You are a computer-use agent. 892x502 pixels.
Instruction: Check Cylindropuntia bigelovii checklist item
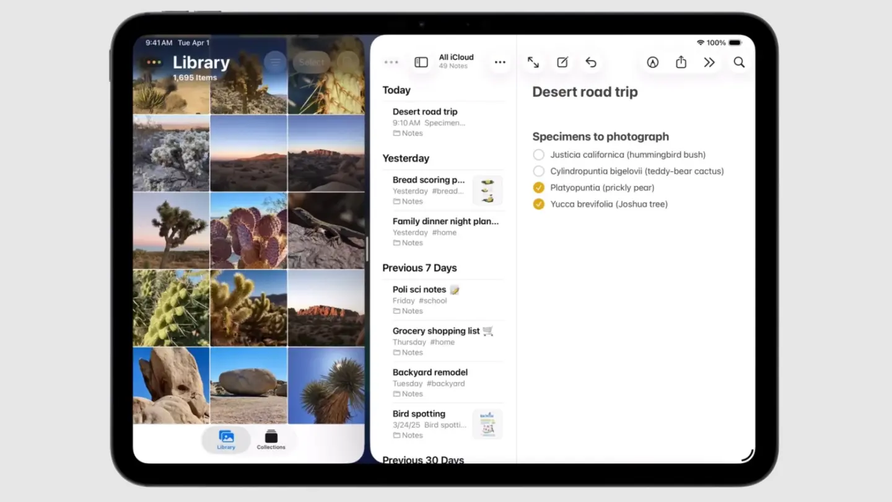pyautogui.click(x=538, y=171)
